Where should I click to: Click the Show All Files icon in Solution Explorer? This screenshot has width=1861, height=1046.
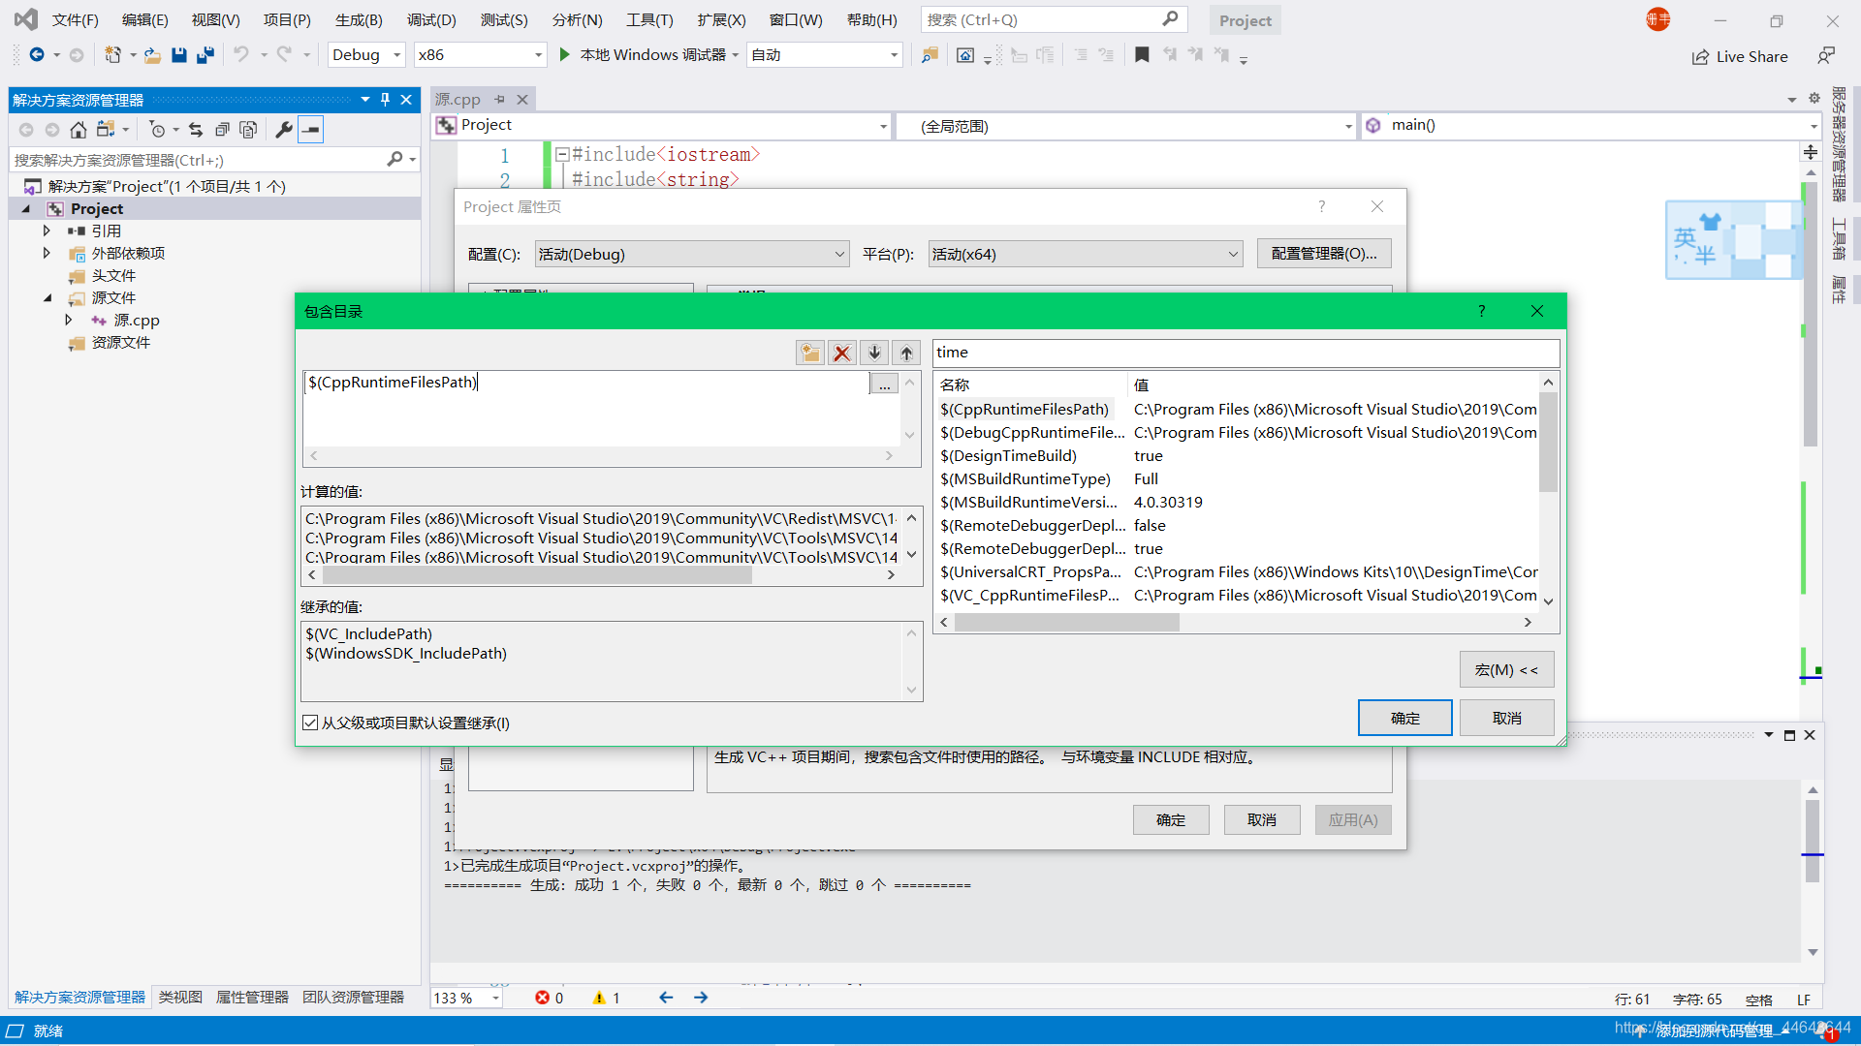click(248, 130)
